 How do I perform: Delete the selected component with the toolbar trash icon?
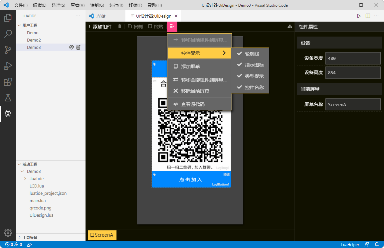[x=119, y=26]
